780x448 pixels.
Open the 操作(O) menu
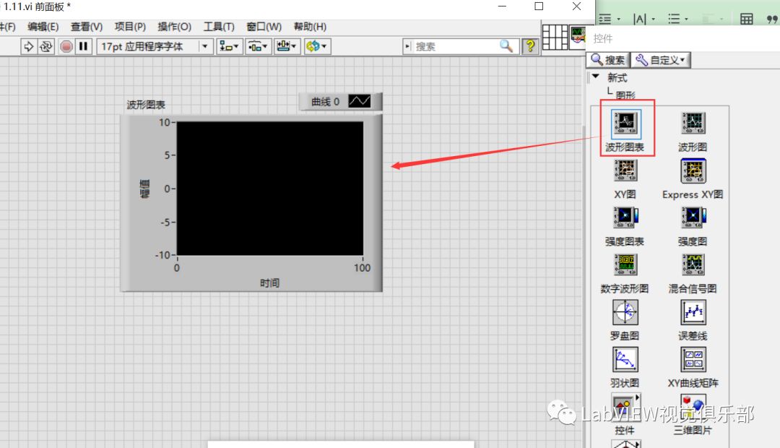[x=174, y=27]
